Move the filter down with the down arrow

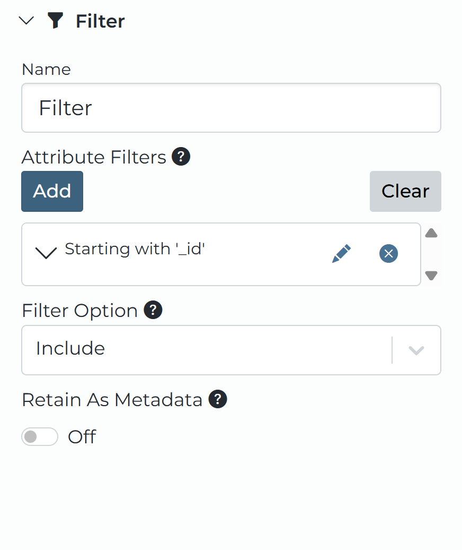431,276
